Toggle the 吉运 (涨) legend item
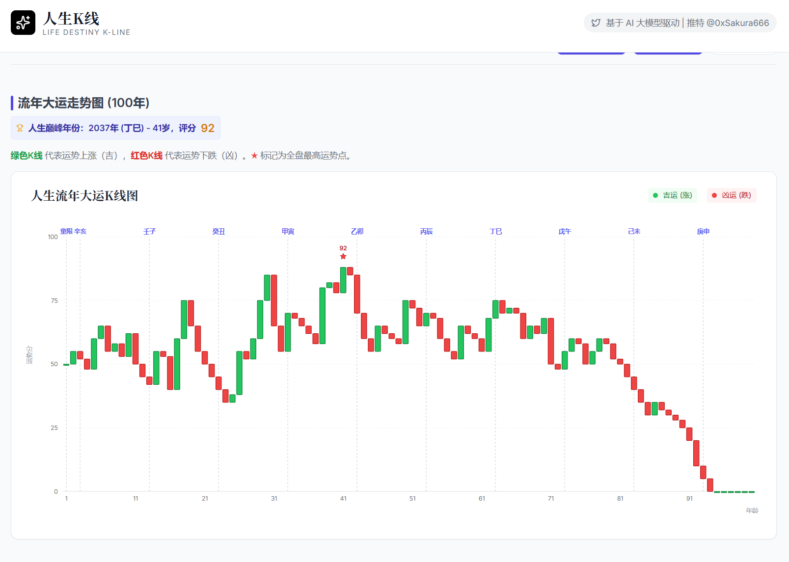This screenshot has width=789, height=562. point(672,195)
